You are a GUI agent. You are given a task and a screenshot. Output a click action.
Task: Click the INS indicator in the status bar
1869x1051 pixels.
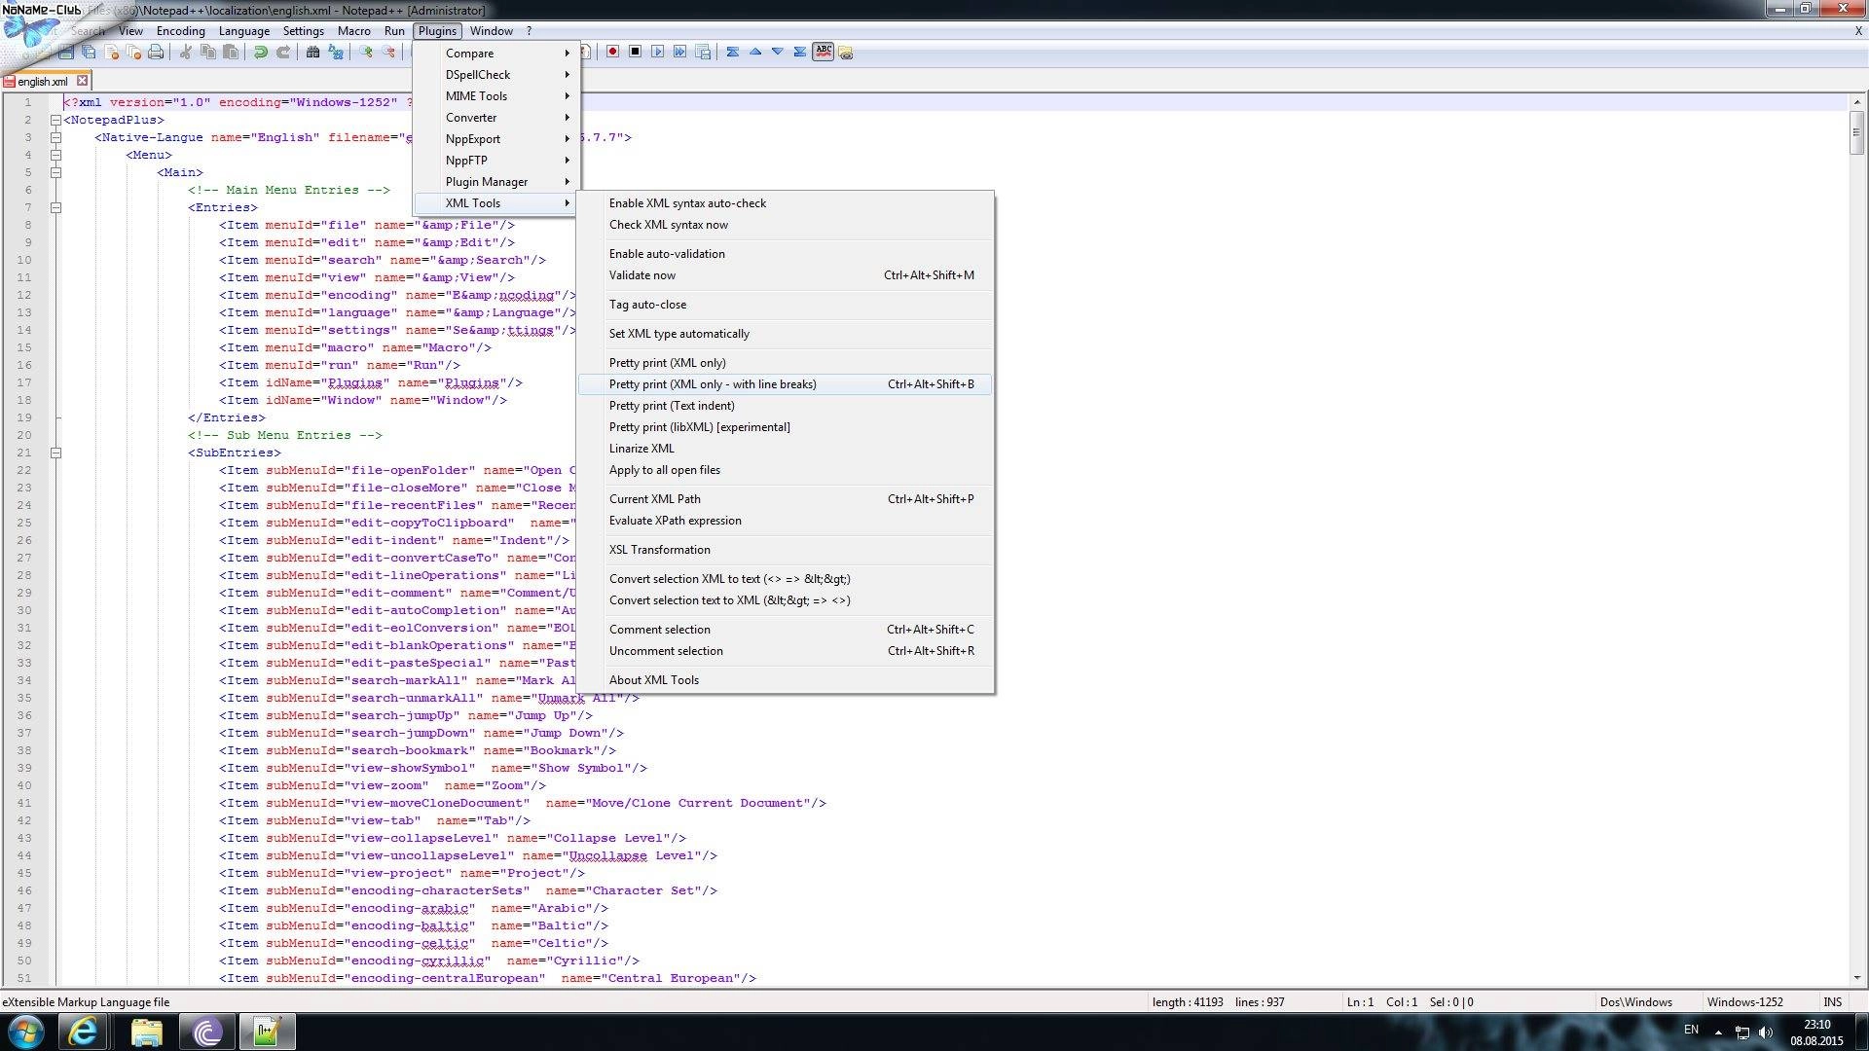click(x=1833, y=1001)
